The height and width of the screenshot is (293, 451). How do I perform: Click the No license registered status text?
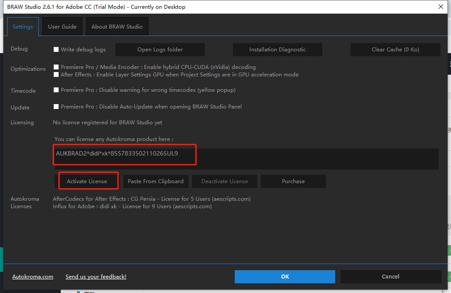coord(107,123)
